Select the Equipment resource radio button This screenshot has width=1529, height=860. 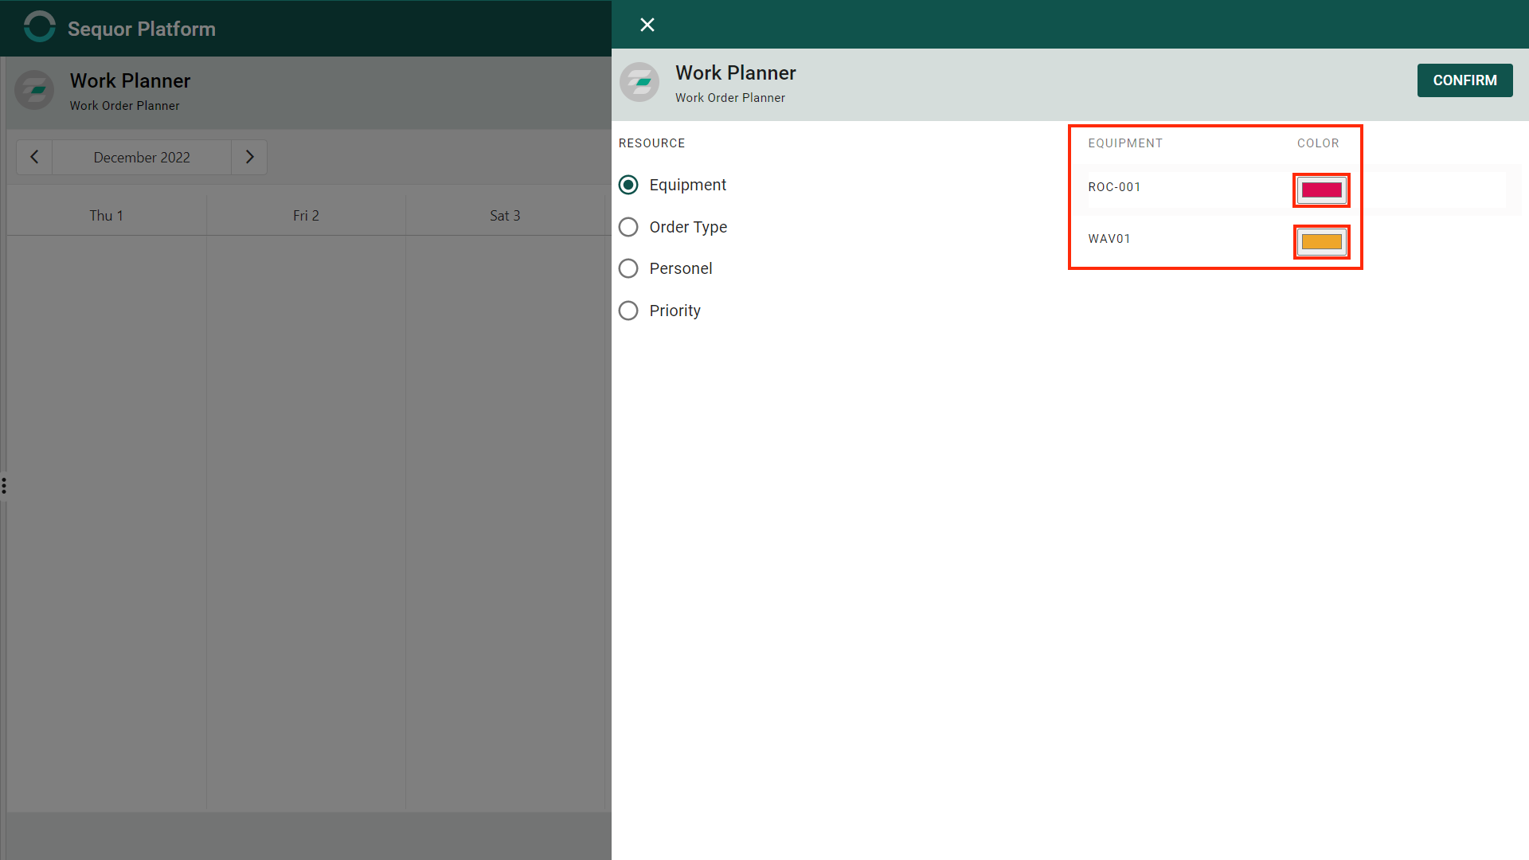pos(628,185)
